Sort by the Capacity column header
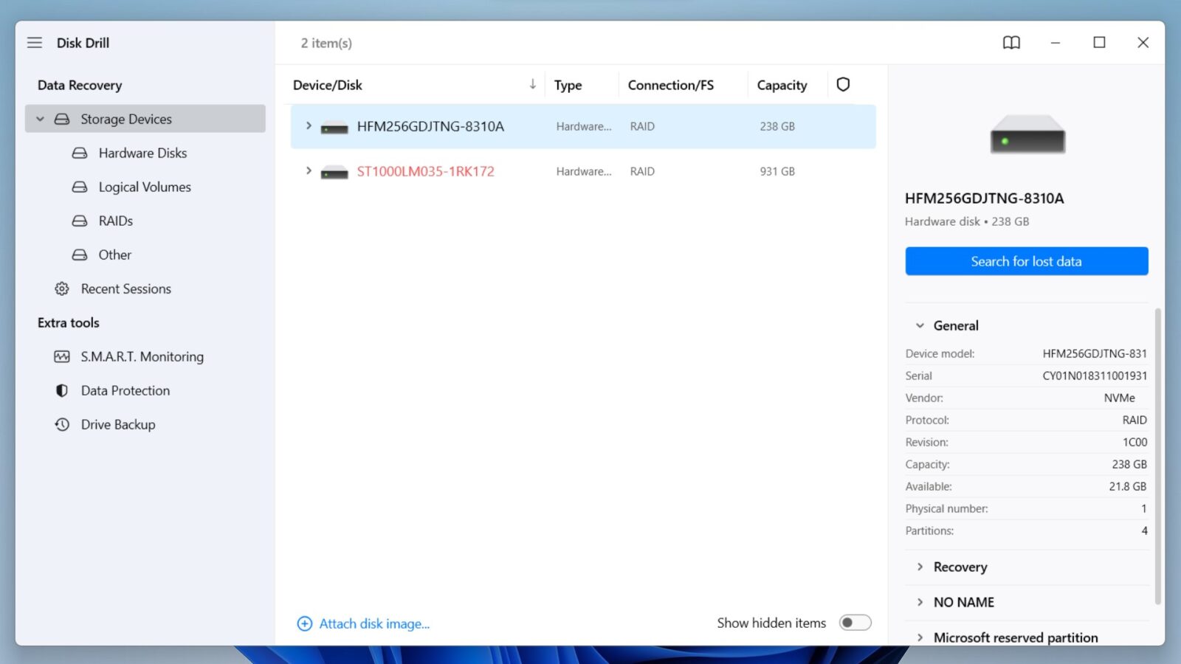This screenshot has height=664, width=1181. [x=782, y=84]
